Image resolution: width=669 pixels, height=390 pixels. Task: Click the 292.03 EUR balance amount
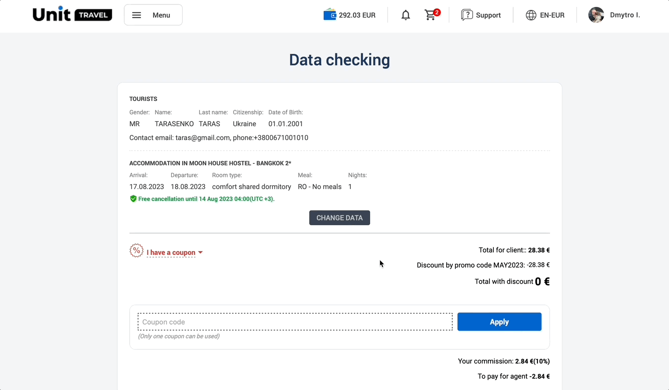[357, 15]
